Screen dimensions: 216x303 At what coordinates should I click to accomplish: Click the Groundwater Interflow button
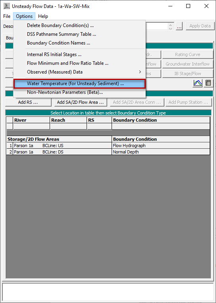[188, 64]
